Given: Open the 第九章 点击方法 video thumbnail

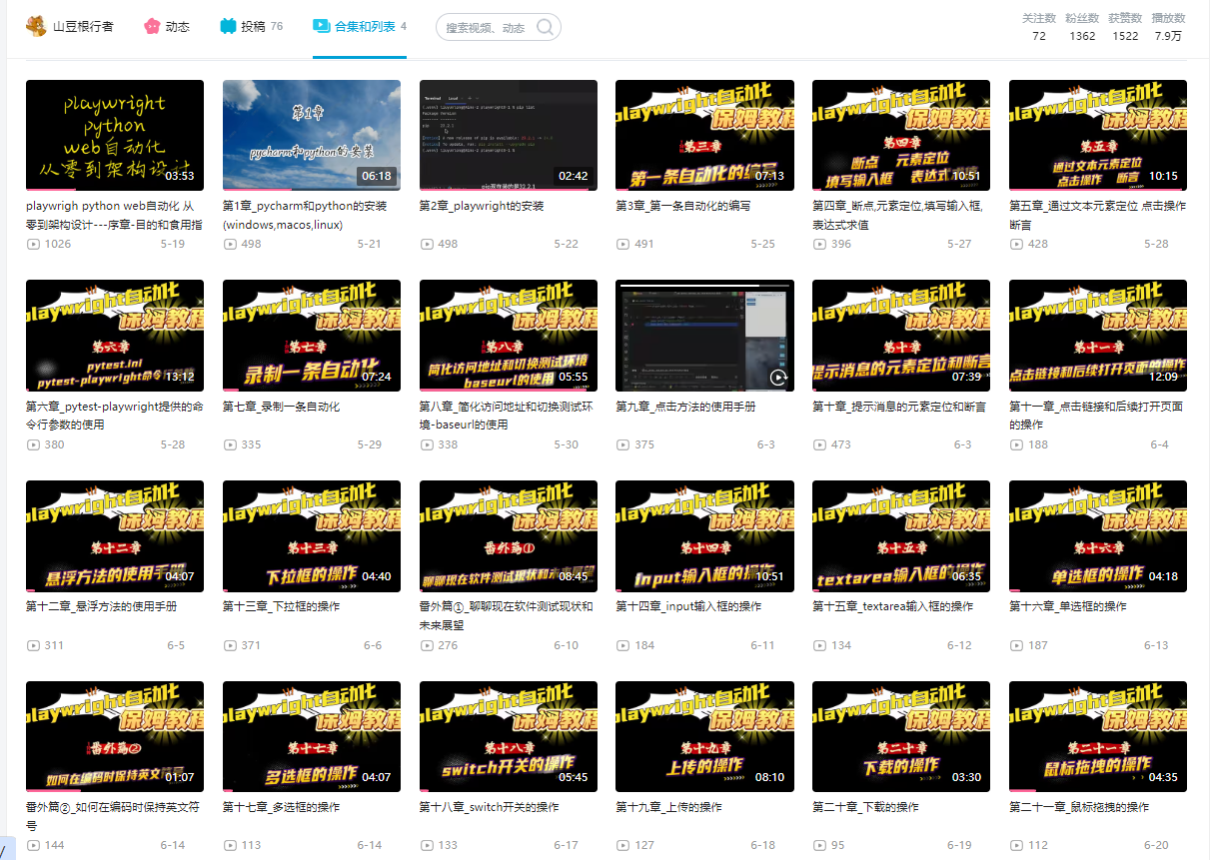Looking at the screenshot, I should pyautogui.click(x=705, y=336).
